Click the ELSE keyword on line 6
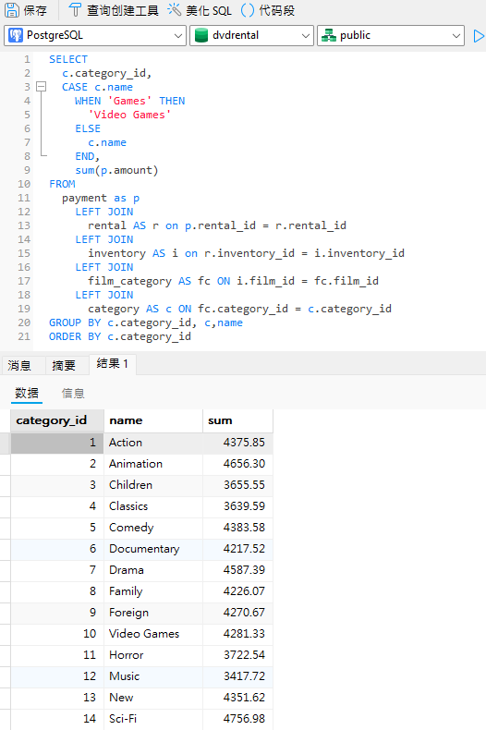This screenshot has height=730, width=486. tap(88, 128)
